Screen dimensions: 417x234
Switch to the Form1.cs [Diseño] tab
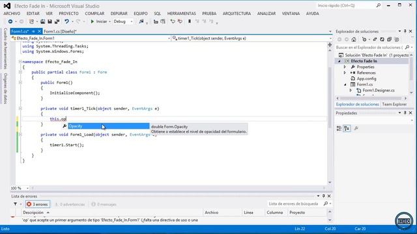coord(60,32)
